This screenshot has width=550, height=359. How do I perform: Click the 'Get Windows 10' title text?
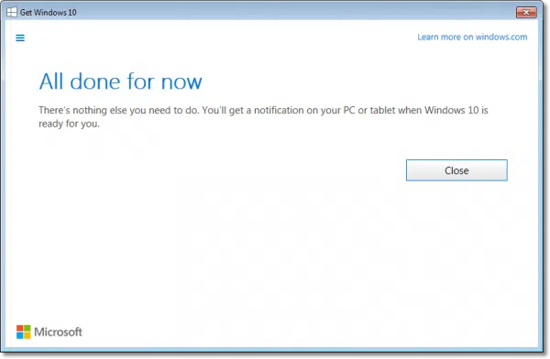click(x=48, y=12)
